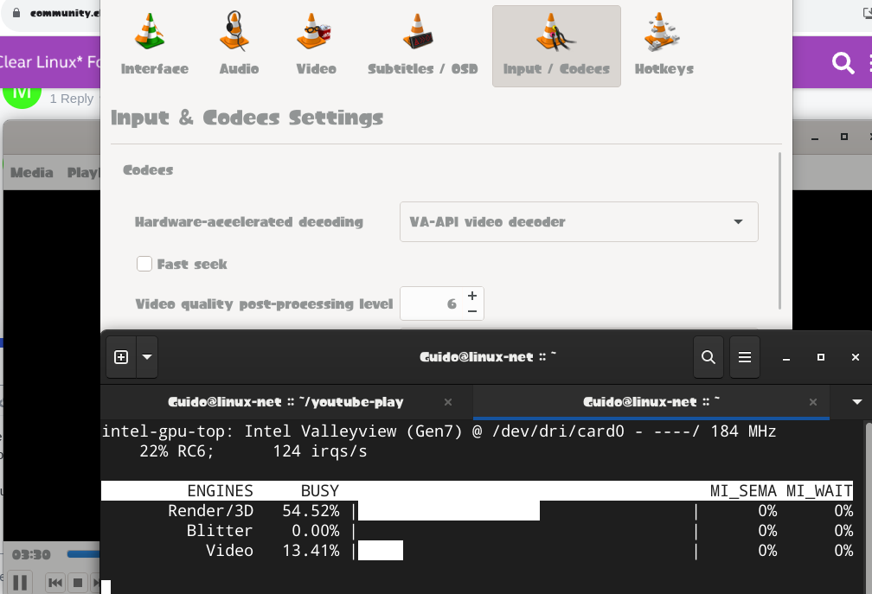The image size is (872, 594).
Task: Click the preferences panel vertical scrollbar
Action: tap(779, 231)
